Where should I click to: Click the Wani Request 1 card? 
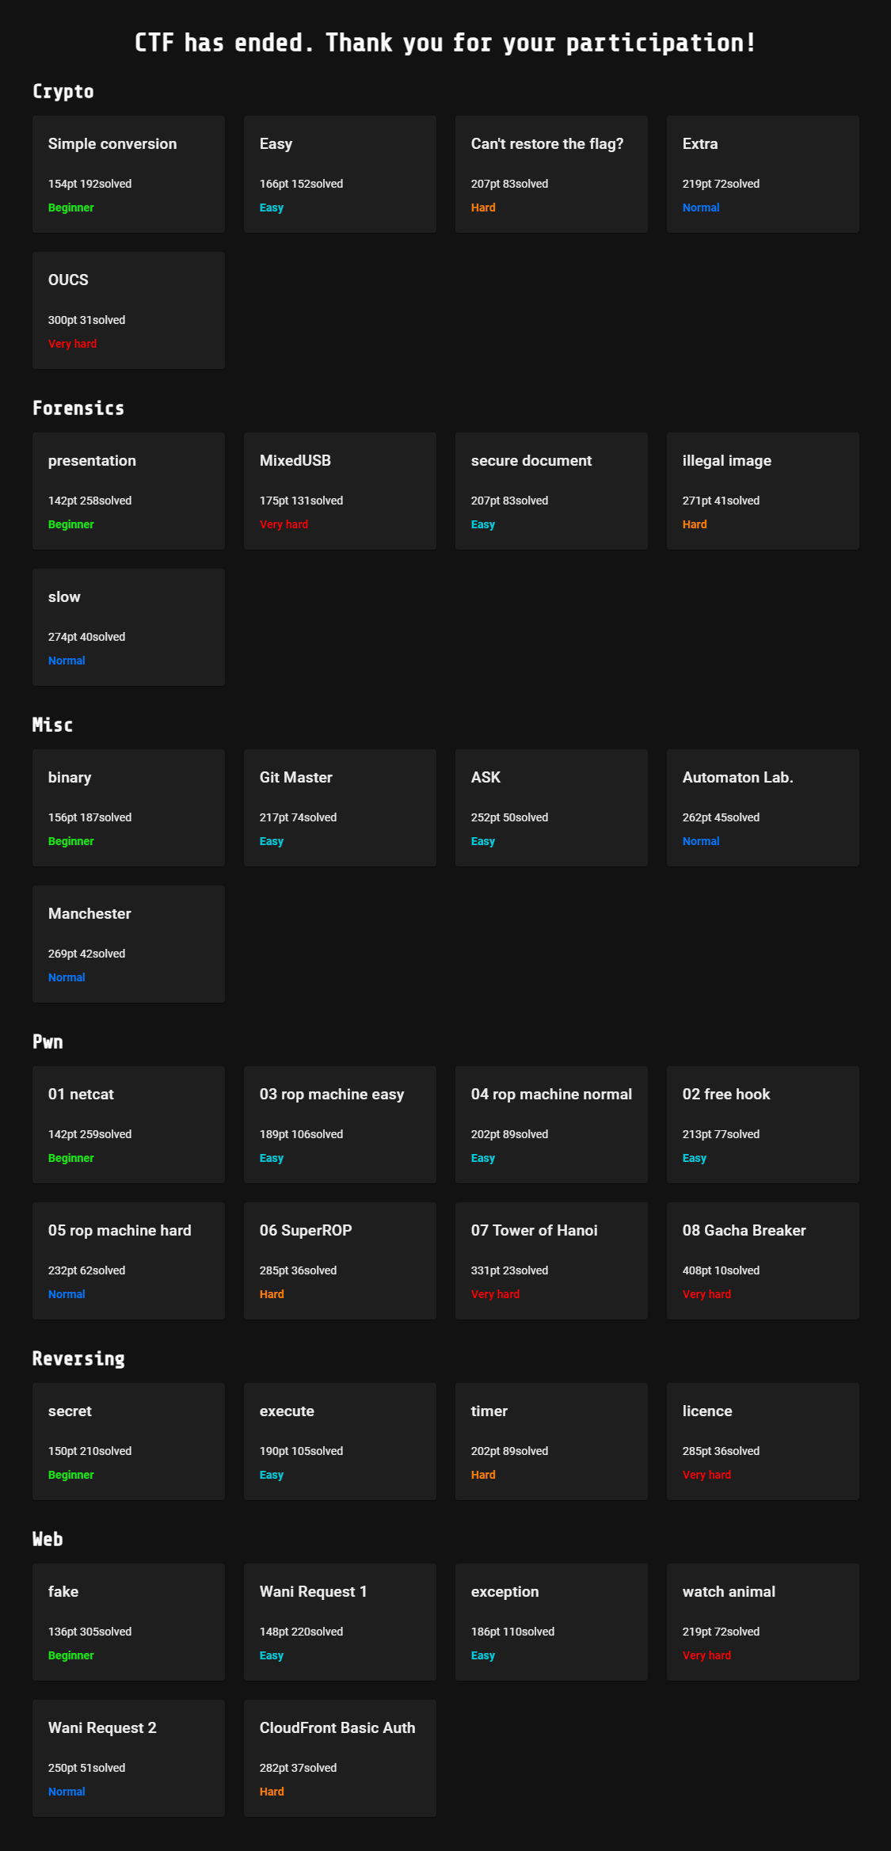pyautogui.click(x=340, y=1622)
